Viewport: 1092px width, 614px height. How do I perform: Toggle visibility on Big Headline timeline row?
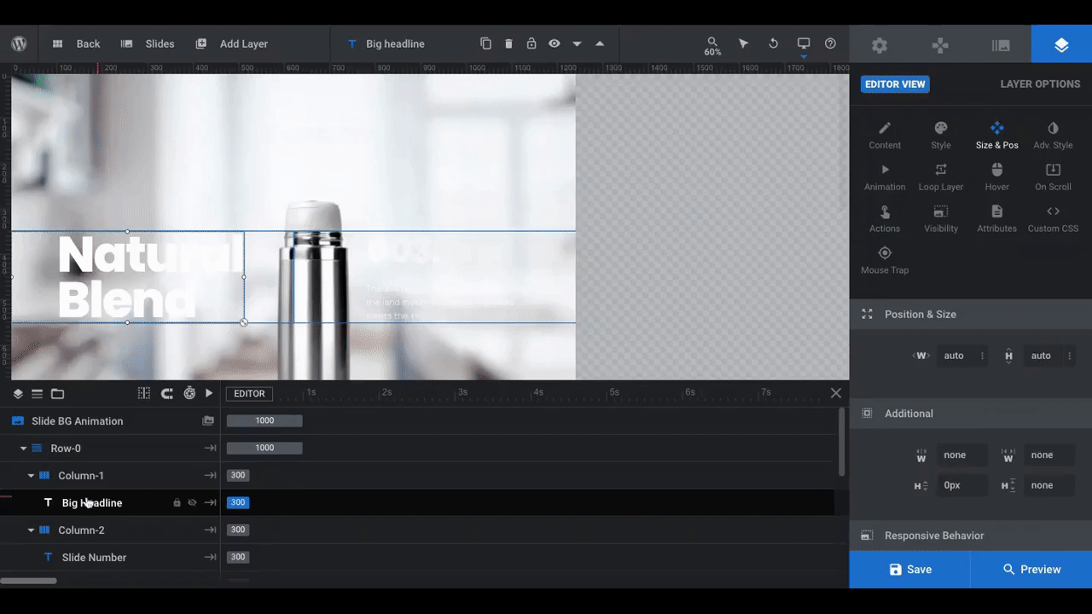tap(192, 503)
